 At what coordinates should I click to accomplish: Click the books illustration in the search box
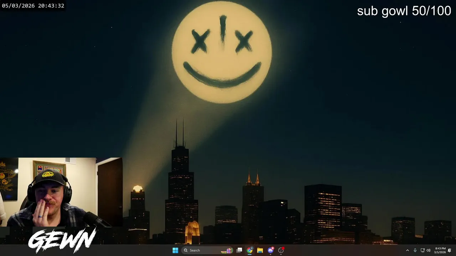227,250
